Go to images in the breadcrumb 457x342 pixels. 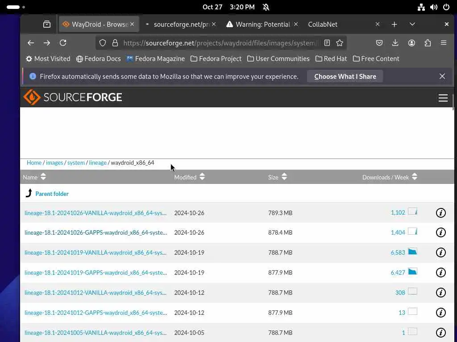pyautogui.click(x=54, y=163)
